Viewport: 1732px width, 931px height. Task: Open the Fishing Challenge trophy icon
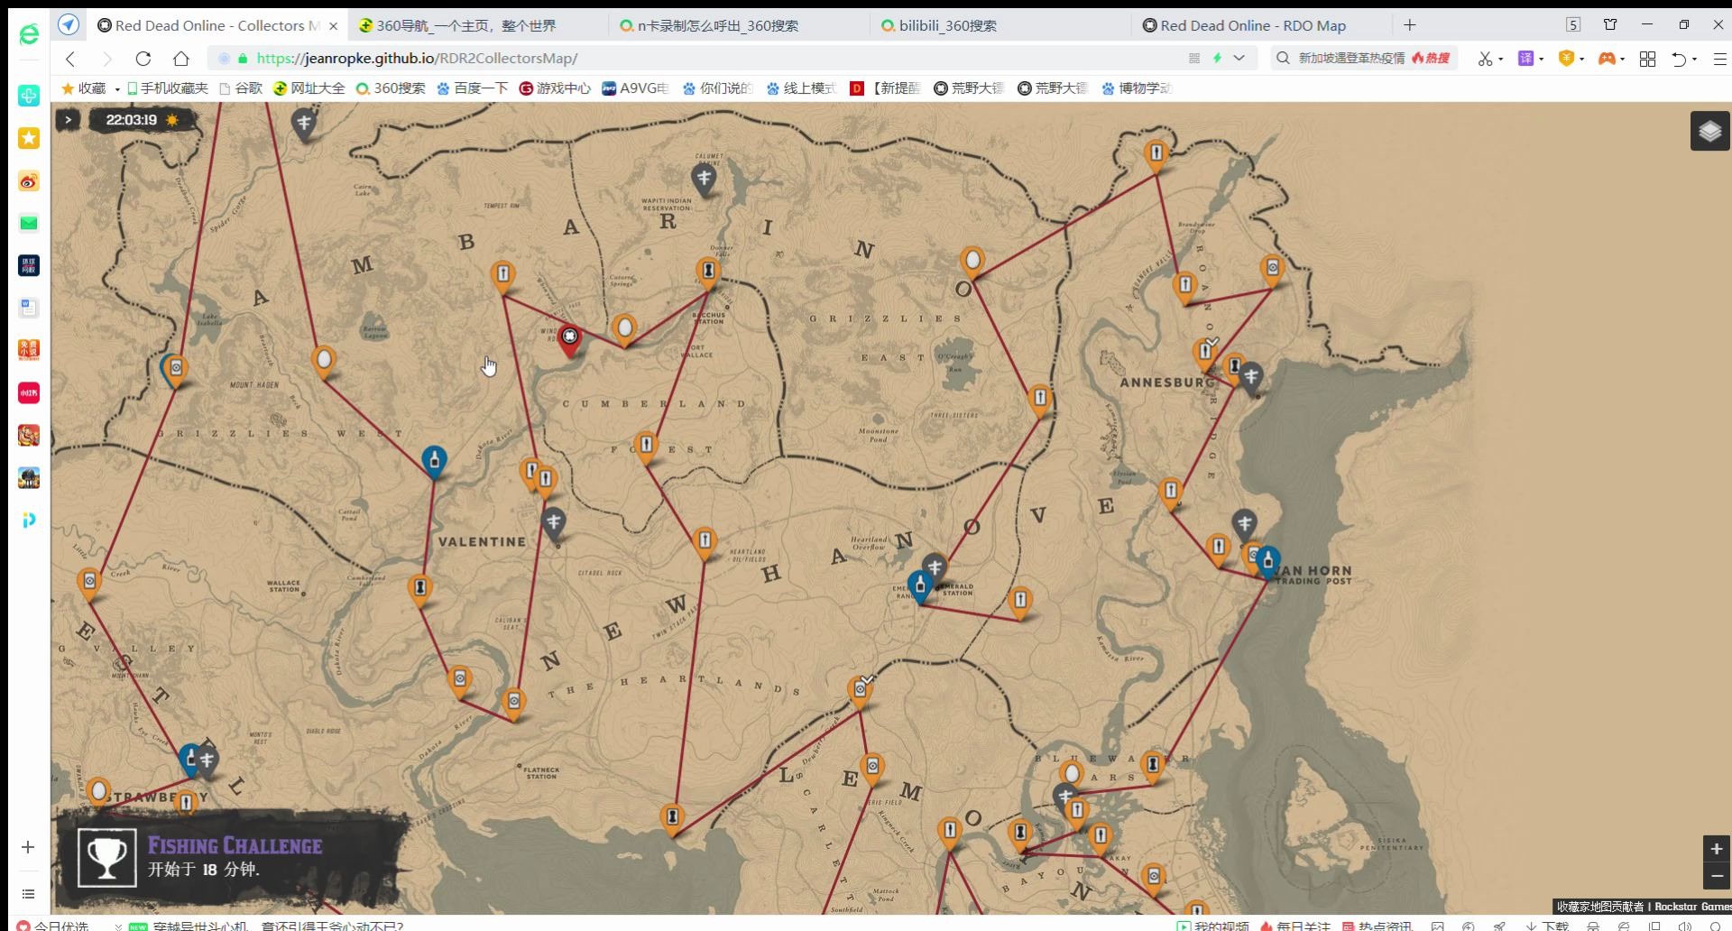click(x=106, y=857)
